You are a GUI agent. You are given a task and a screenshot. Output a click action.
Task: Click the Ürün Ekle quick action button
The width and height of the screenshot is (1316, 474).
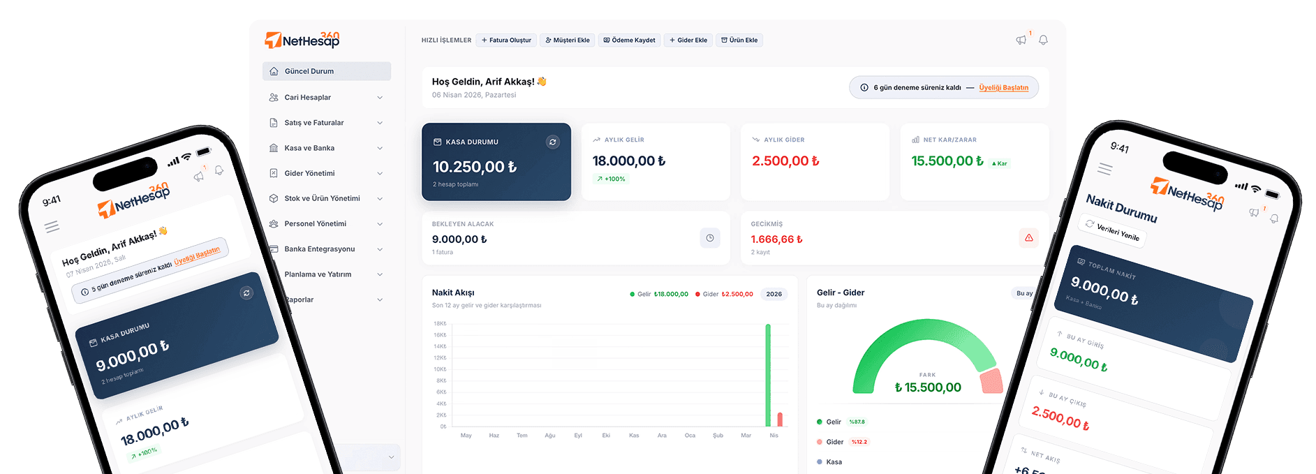tap(739, 40)
